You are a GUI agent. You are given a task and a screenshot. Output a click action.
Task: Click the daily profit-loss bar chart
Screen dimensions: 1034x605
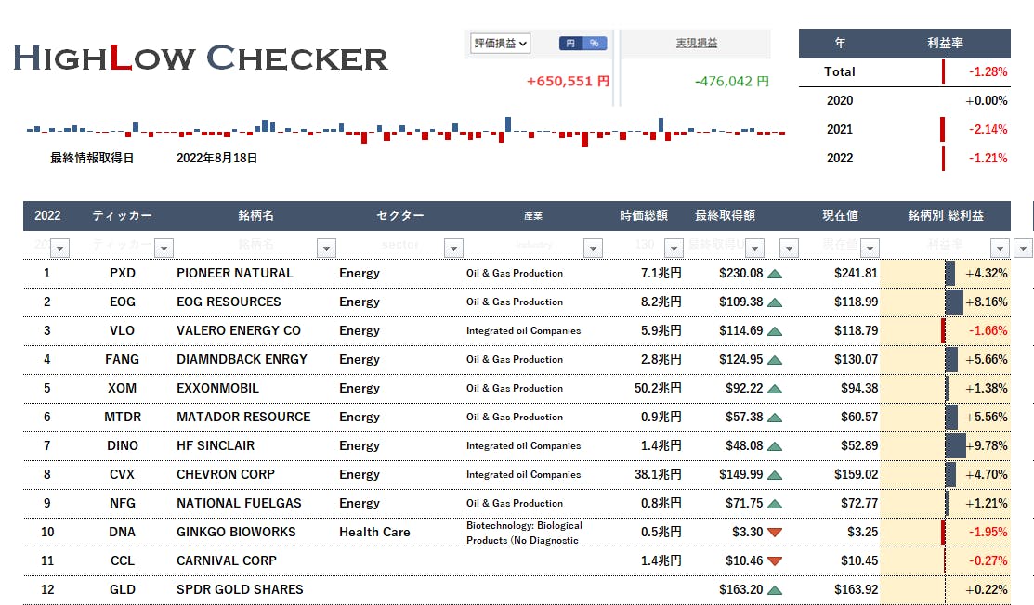[x=406, y=132]
